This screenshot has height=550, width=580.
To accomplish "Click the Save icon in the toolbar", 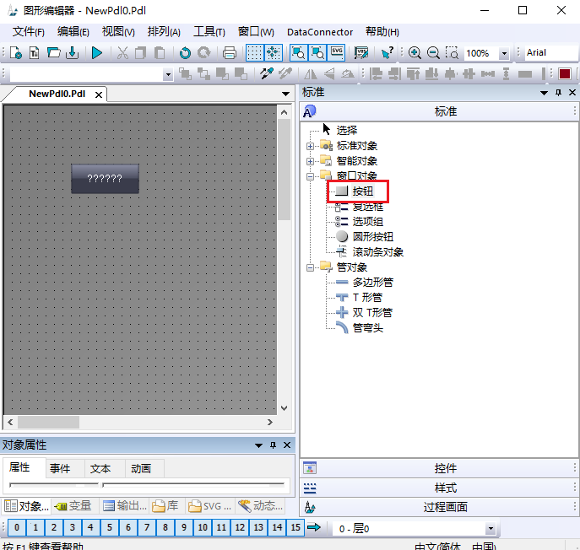I will point(73,53).
